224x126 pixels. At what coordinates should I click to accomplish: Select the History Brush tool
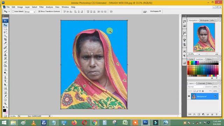pos(5,58)
